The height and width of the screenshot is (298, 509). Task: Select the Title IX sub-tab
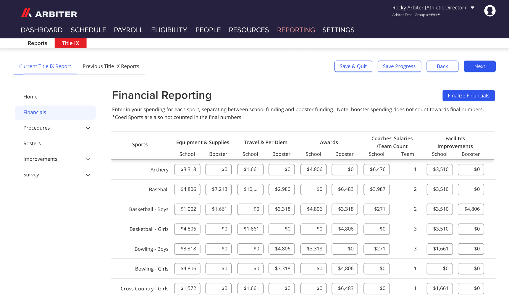[71, 43]
